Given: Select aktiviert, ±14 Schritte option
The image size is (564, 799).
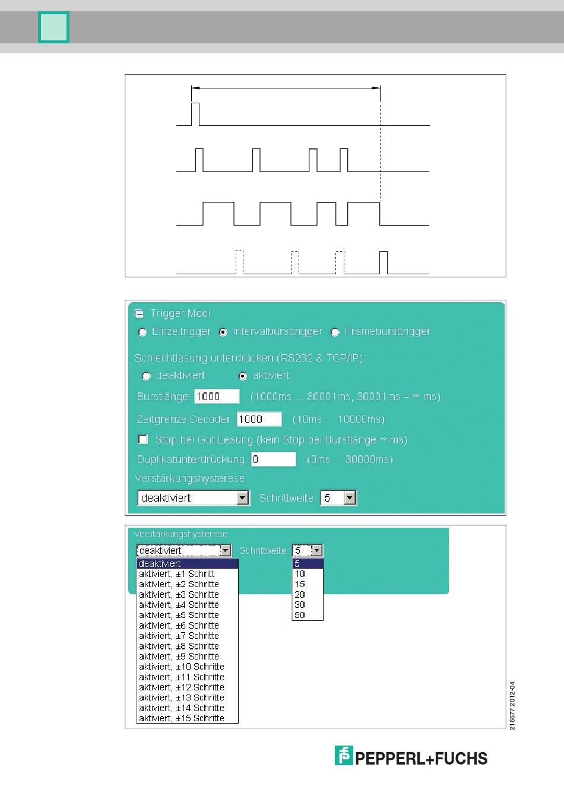Looking at the screenshot, I should tap(188, 708).
